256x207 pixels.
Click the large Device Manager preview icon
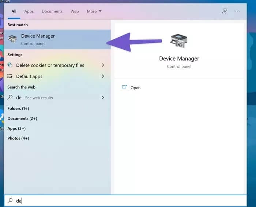(x=179, y=41)
